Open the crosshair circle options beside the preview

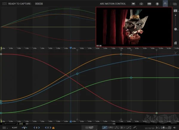[x=176, y=29]
